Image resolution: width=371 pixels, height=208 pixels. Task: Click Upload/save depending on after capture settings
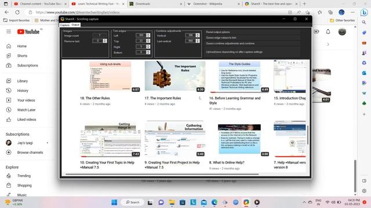[253, 52]
